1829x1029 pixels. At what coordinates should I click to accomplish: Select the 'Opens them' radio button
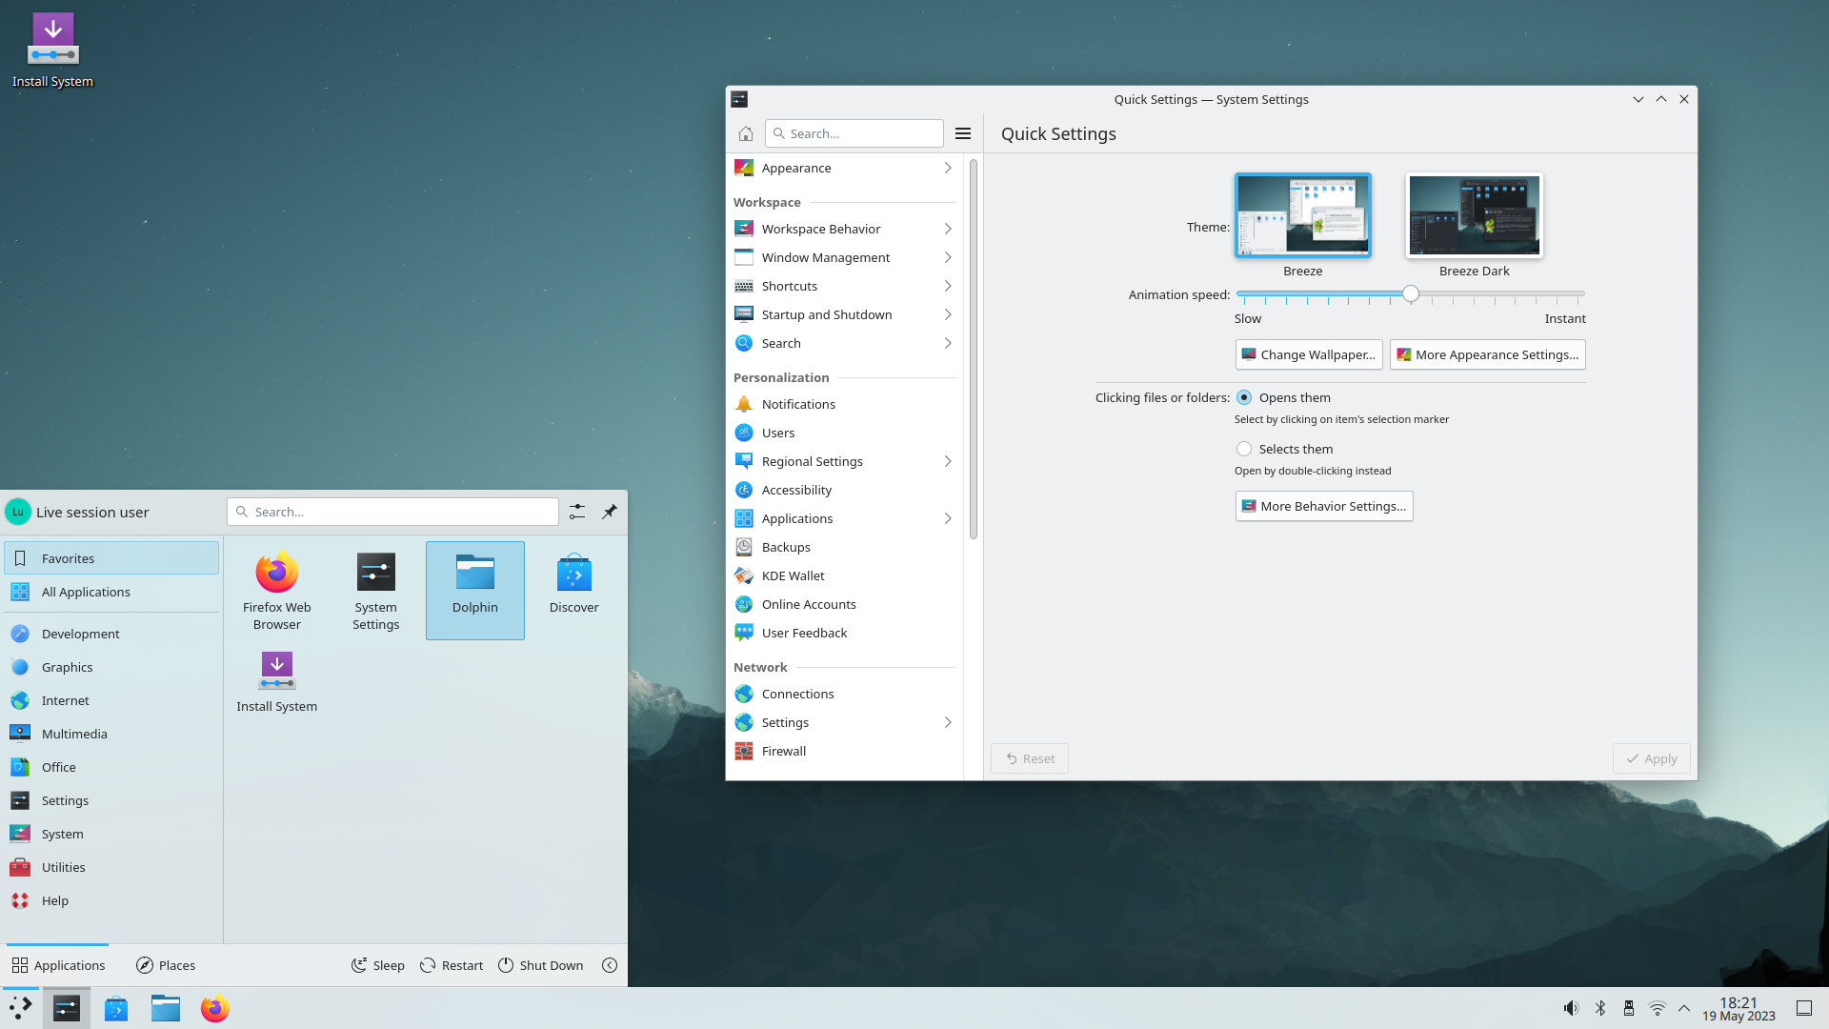point(1244,397)
